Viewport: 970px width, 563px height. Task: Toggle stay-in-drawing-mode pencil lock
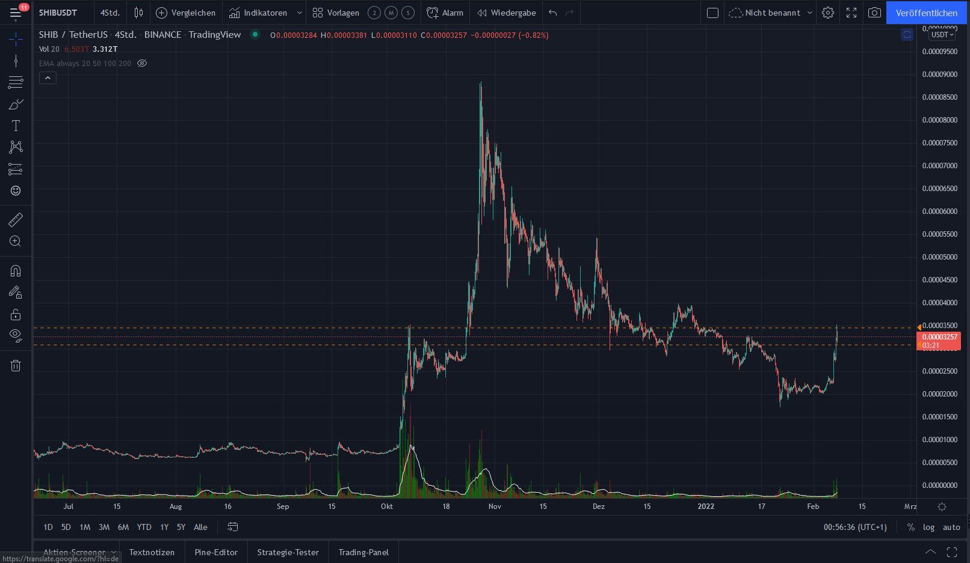tap(16, 293)
